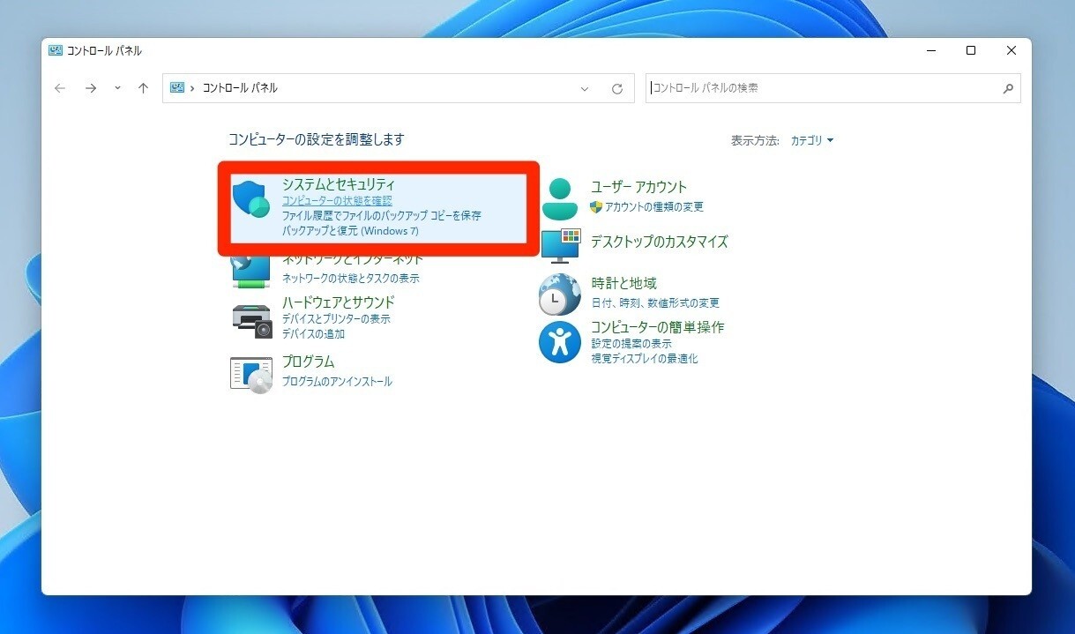Image resolution: width=1075 pixels, height=634 pixels.
Task: Maximize the Control Panel window
Action: pos(971,51)
